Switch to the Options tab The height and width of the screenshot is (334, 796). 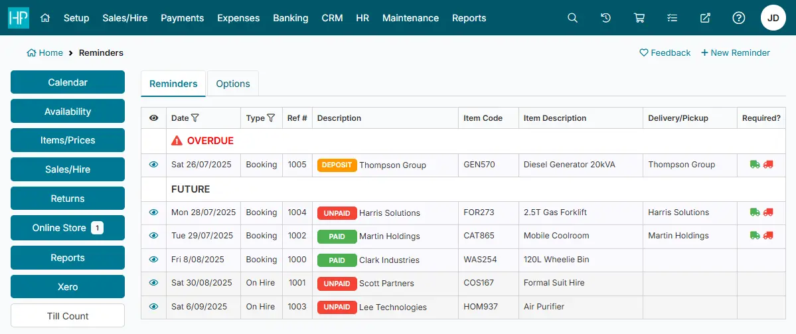pyautogui.click(x=233, y=84)
